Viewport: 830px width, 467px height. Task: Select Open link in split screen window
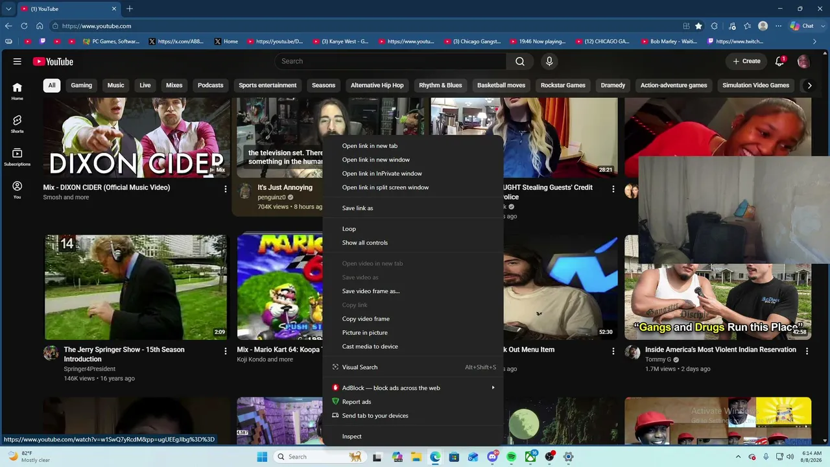[413, 187]
